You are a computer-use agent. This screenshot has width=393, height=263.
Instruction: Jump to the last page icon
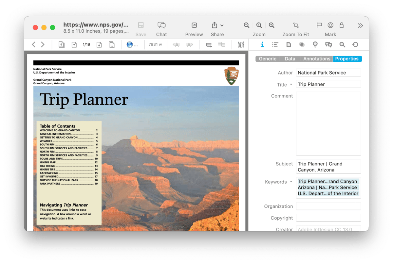[112, 45]
